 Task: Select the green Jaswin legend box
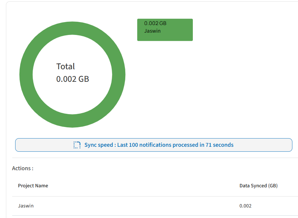click(x=165, y=30)
